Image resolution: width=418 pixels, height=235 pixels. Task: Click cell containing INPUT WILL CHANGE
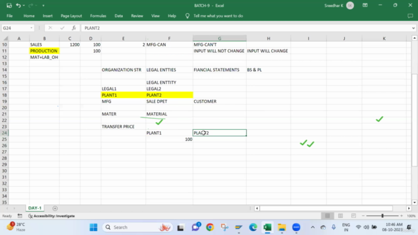(x=268, y=51)
